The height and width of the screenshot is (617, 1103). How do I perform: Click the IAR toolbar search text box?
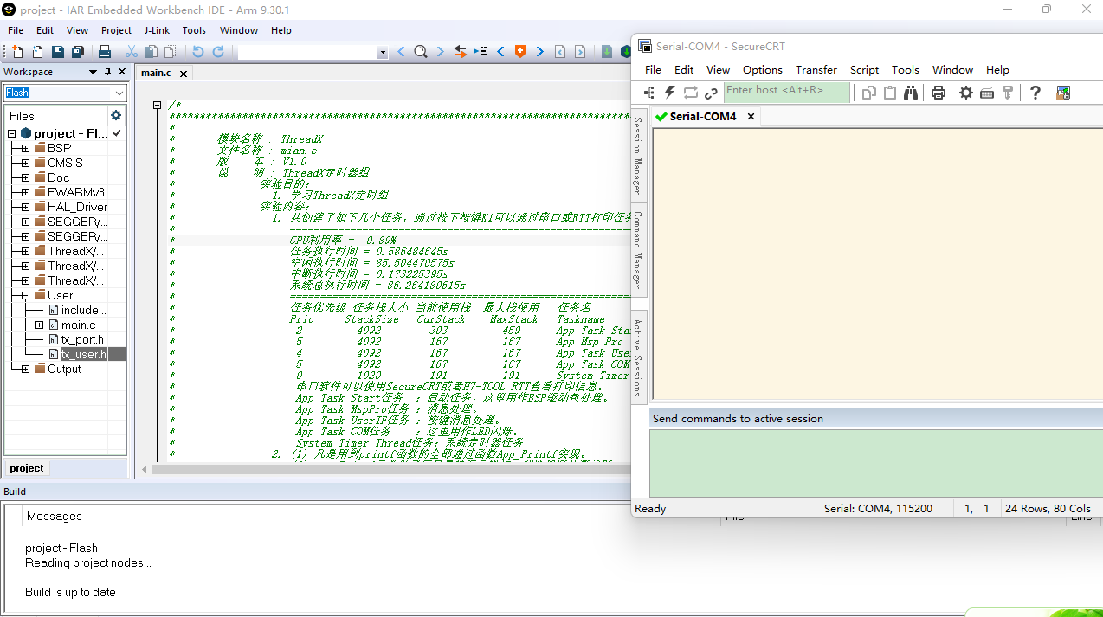pyautogui.click(x=309, y=53)
